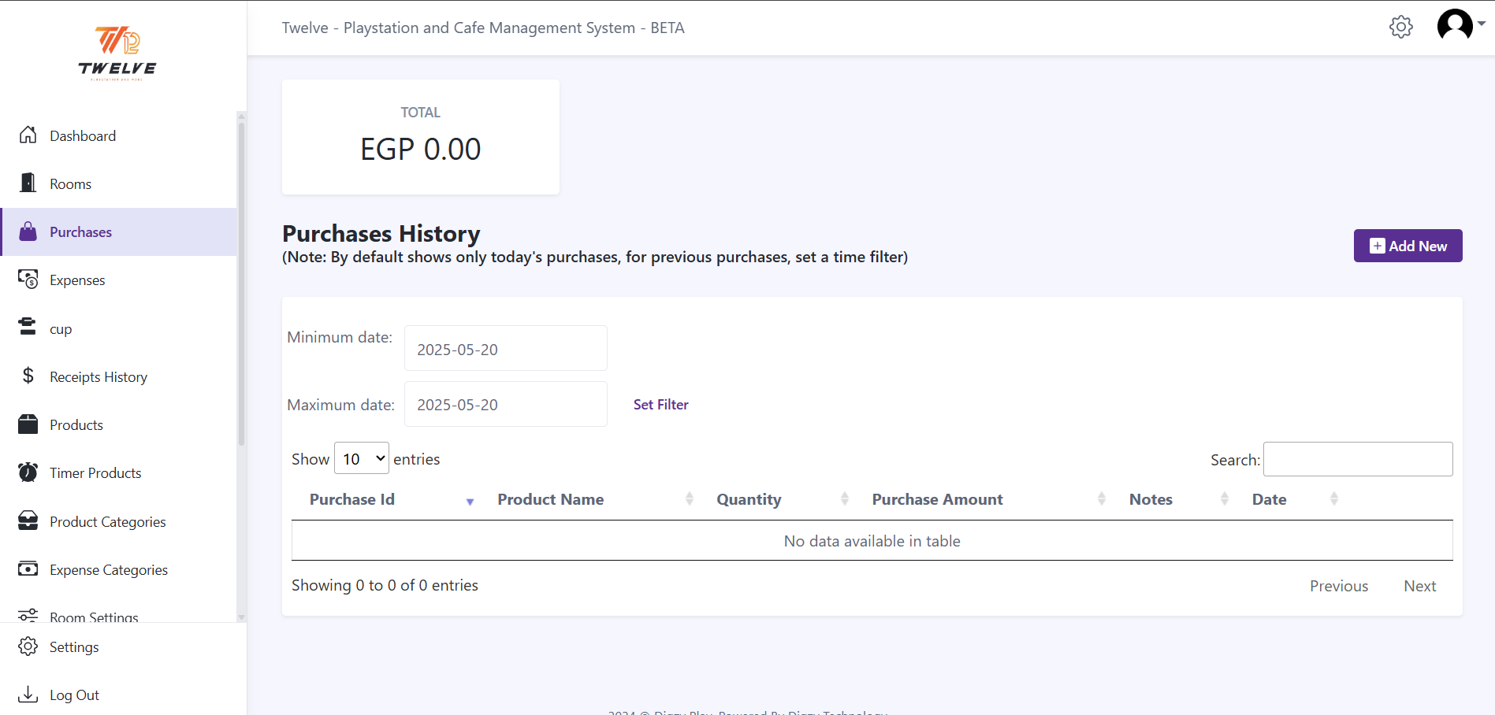
Task: Select Purchases in the sidebar menu
Action: tap(80, 232)
